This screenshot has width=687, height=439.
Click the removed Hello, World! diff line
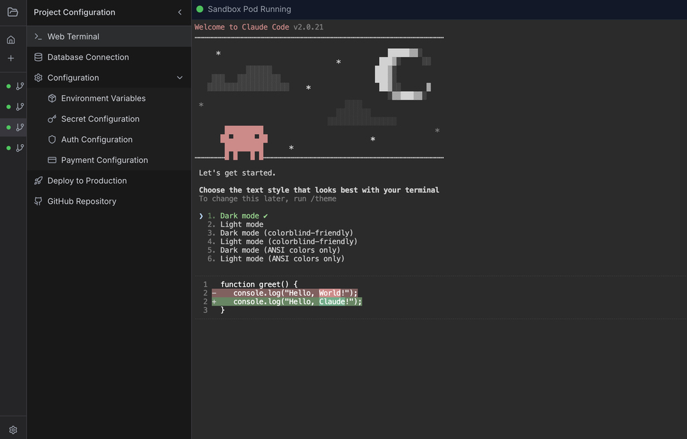click(284, 293)
